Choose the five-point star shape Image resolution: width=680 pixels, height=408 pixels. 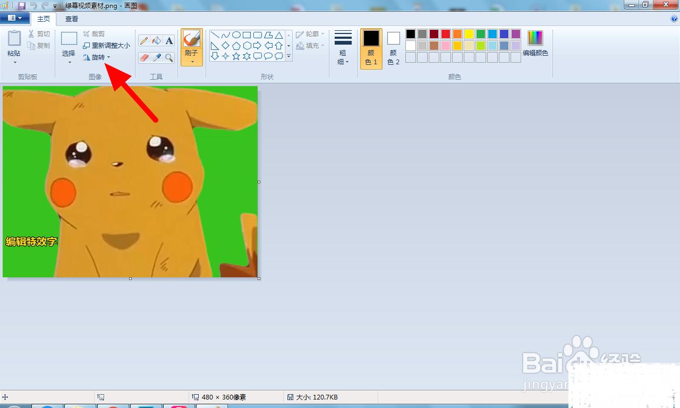pyautogui.click(x=236, y=56)
